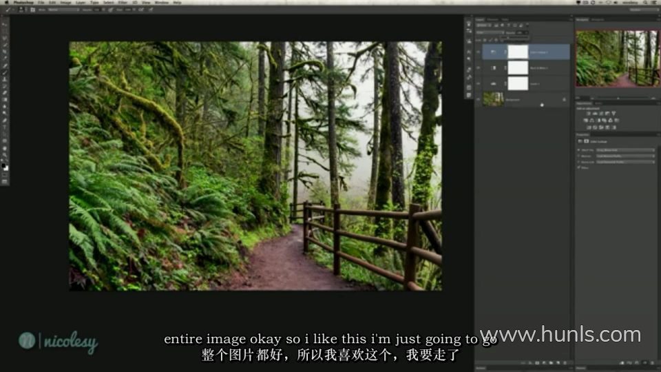Screen dimensions: 661x372
Task: Select the Gradient tool
Action: click(x=5, y=99)
